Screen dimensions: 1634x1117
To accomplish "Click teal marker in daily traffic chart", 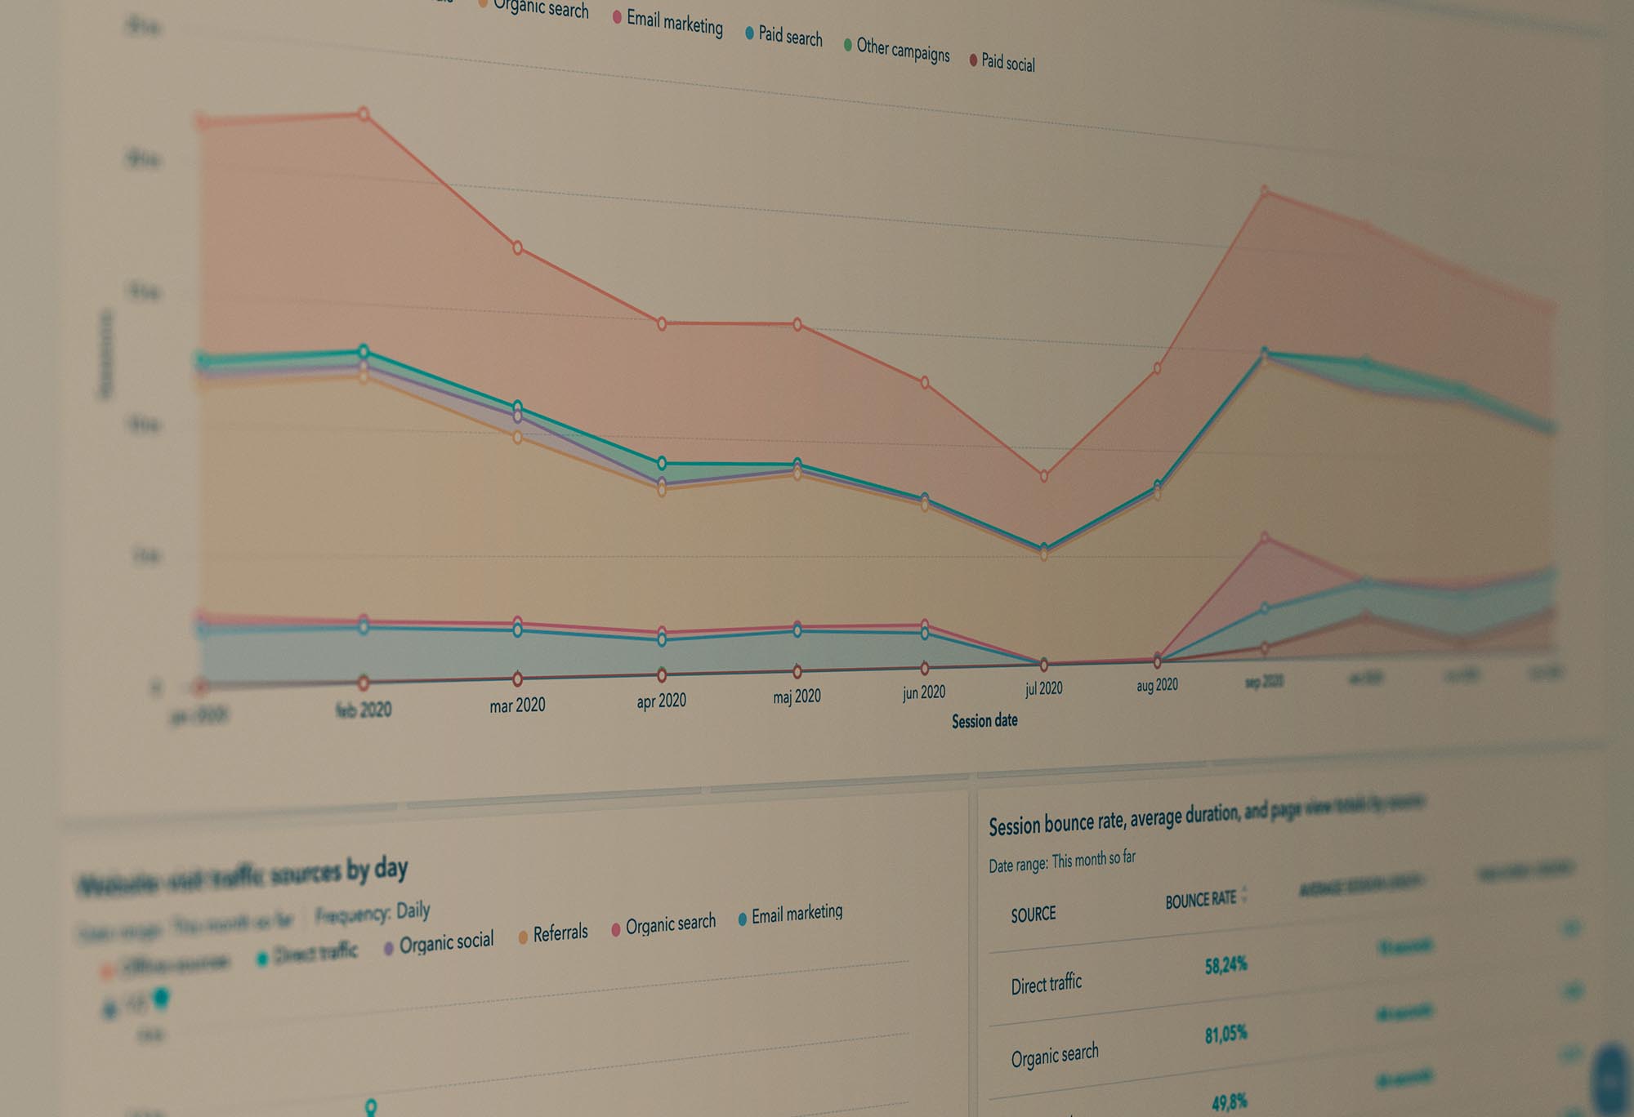I will pos(370,1106).
